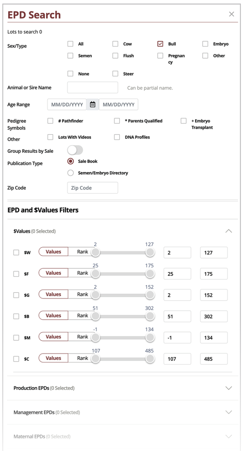Viewport: 243px width, 451px height.
Task: Dismiss the EPD Search dialog
Action: pyautogui.click(x=232, y=14)
